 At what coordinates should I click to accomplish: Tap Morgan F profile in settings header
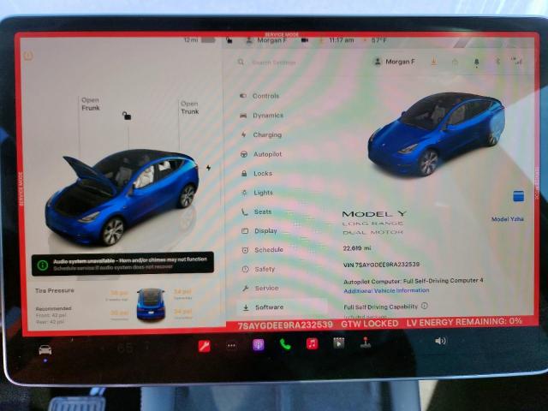pos(394,62)
